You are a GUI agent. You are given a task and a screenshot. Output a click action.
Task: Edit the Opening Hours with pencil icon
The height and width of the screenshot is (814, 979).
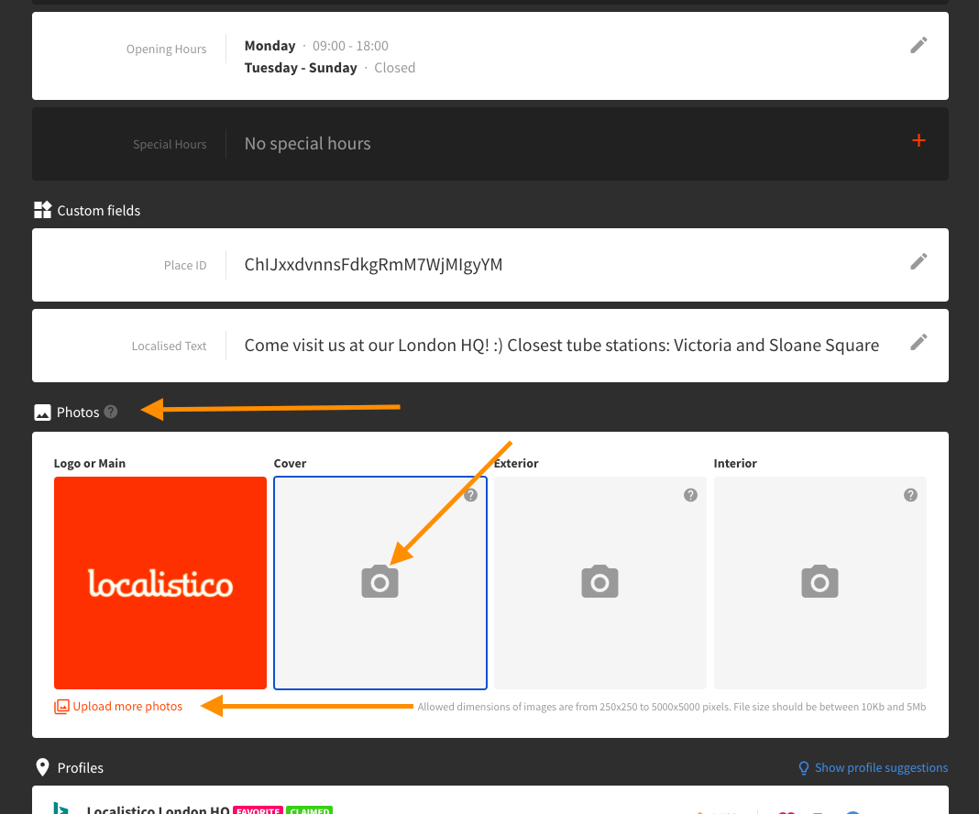tap(918, 45)
